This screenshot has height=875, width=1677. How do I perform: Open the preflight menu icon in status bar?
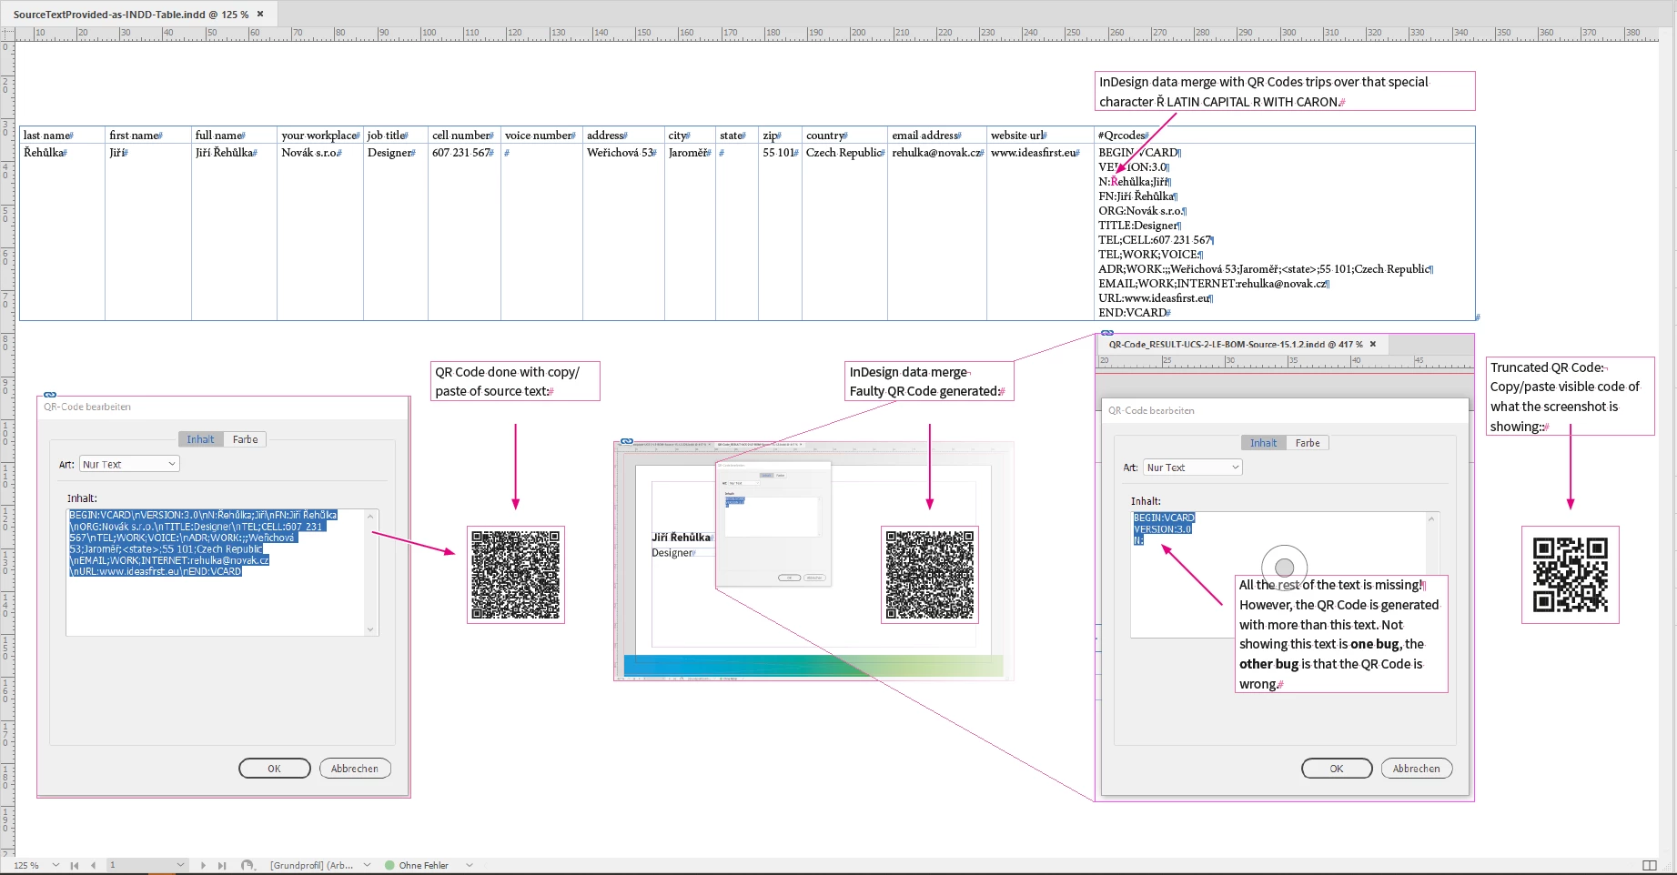pos(247,865)
